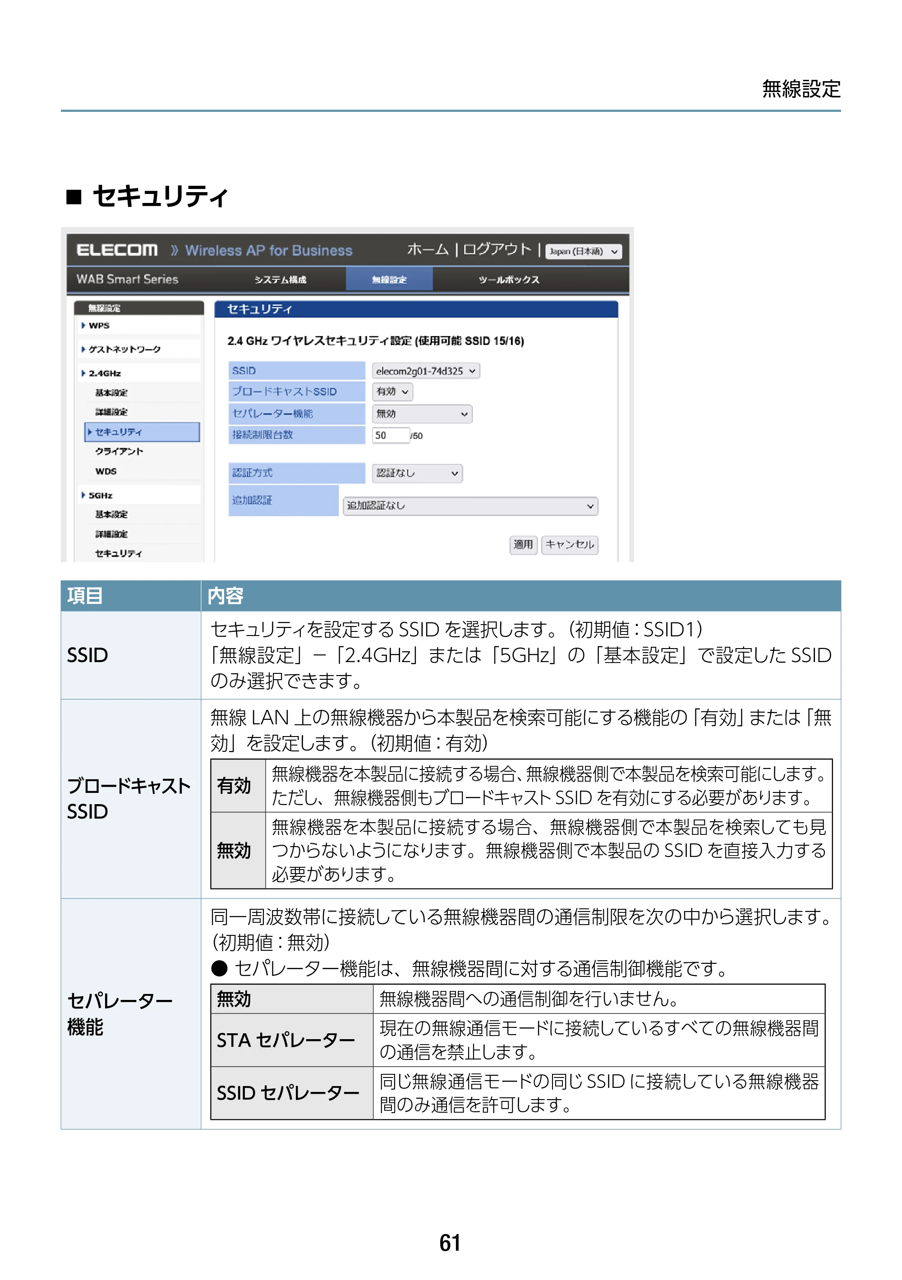The width and height of the screenshot is (902, 1280).
Task: Expand the 5GHz sidebar section
Action: click(139, 495)
